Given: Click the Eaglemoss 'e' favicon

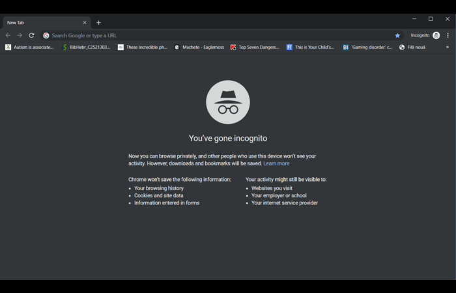Looking at the screenshot, I should (177, 47).
